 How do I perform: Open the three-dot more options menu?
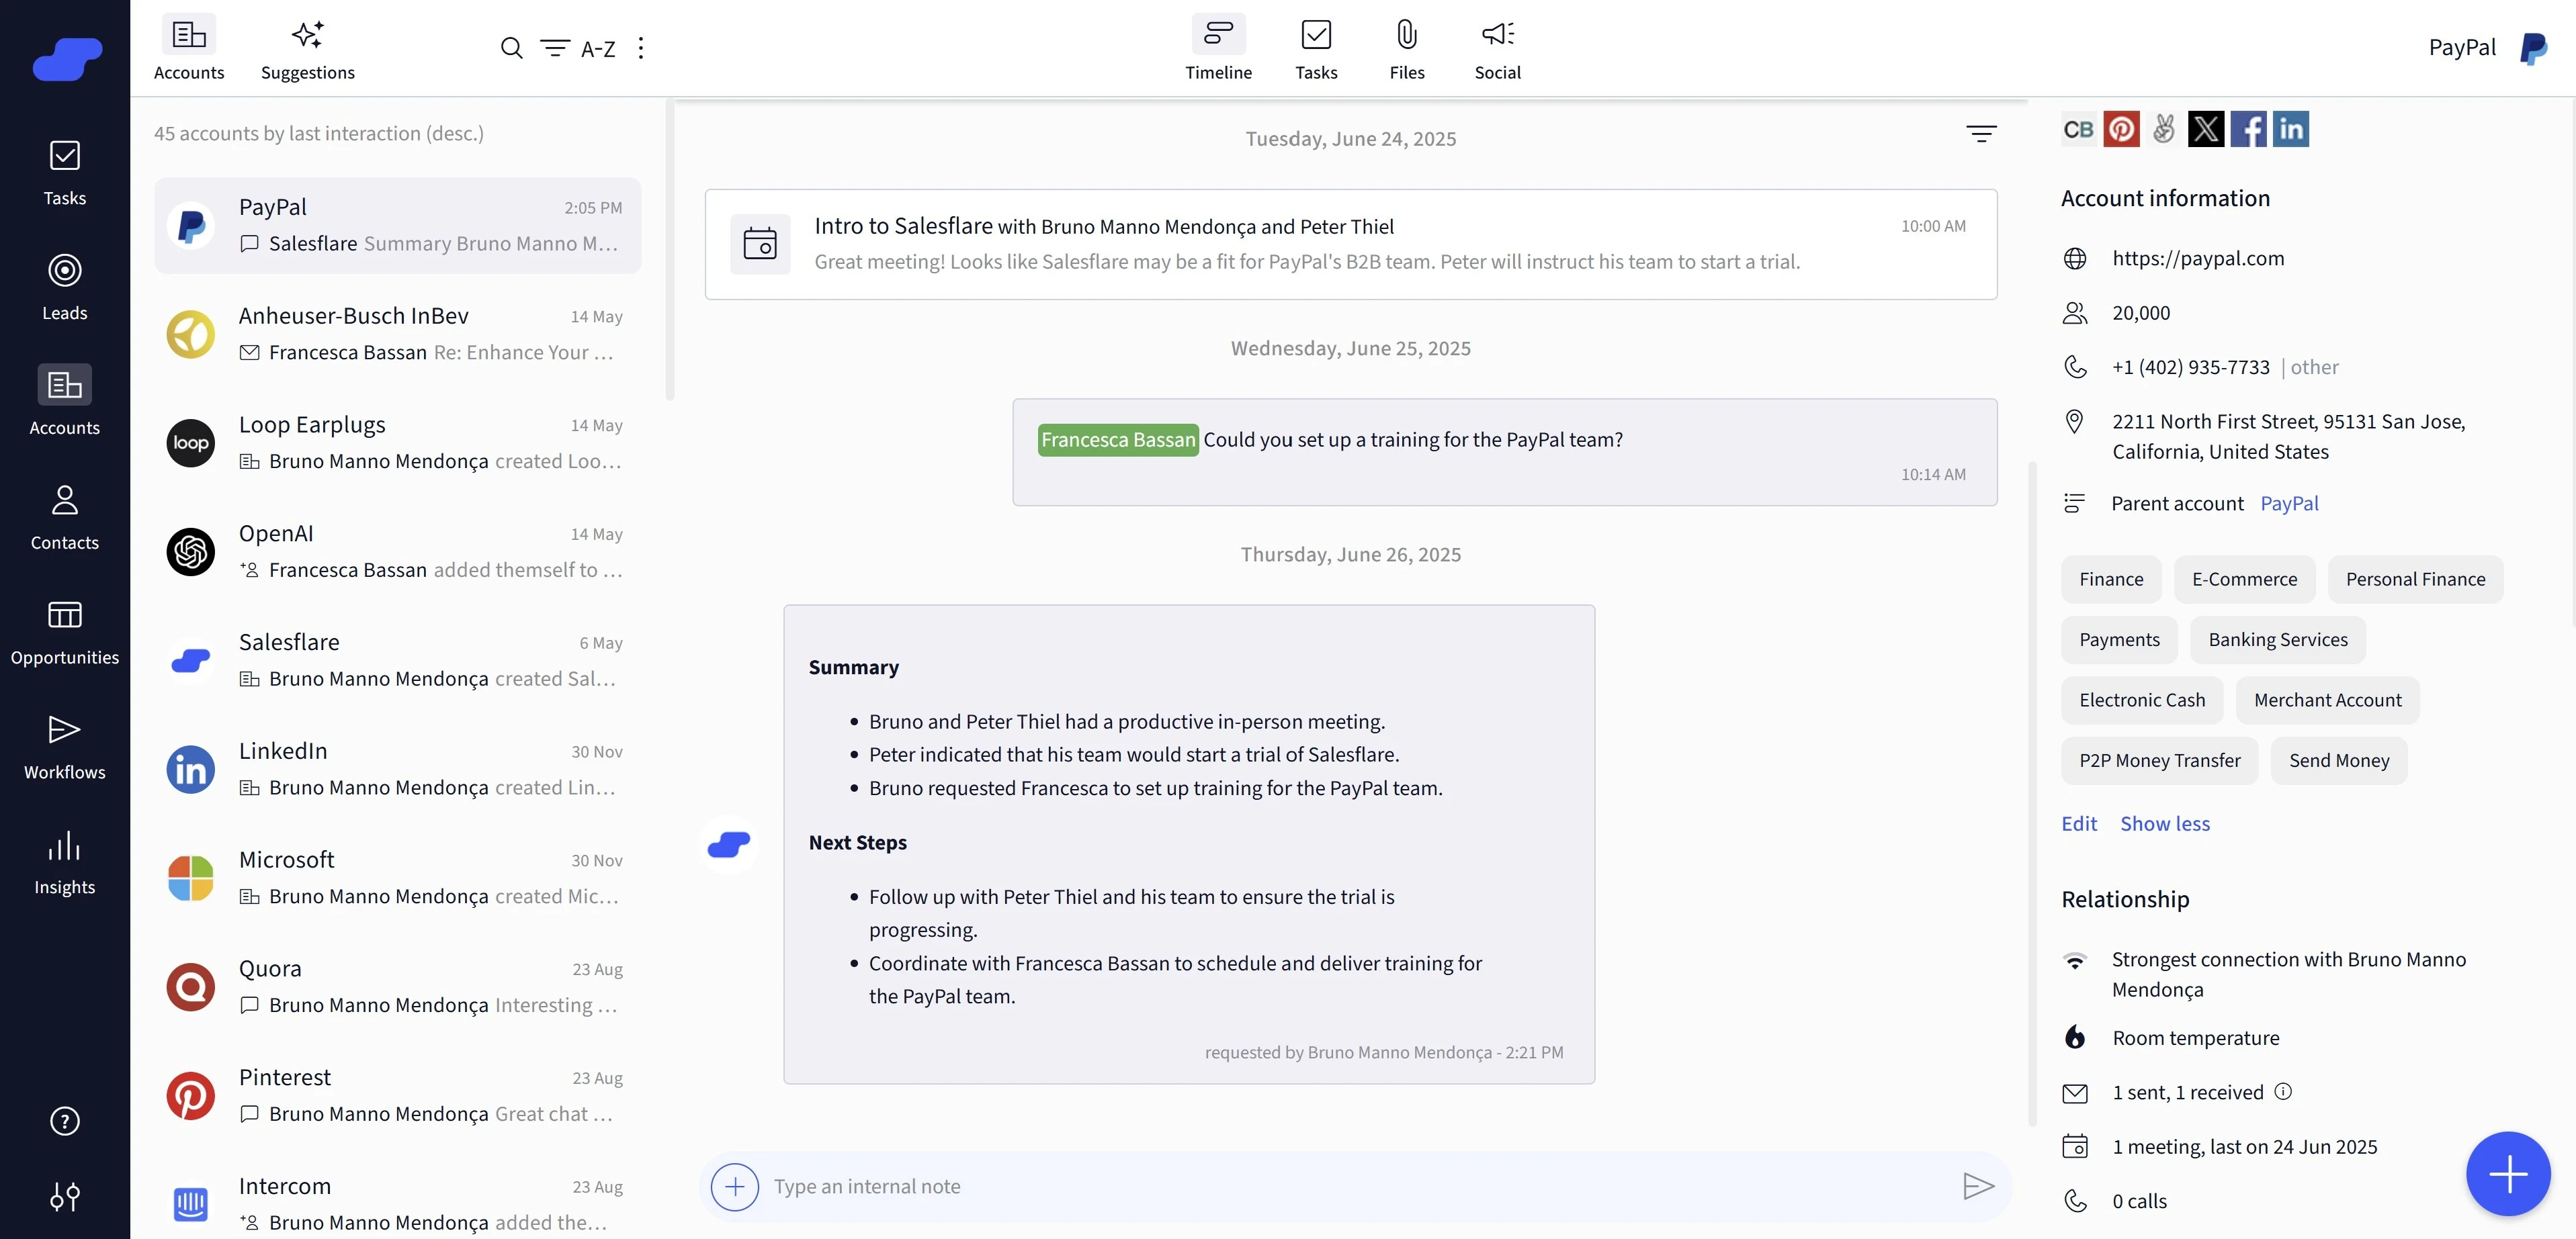pyautogui.click(x=641, y=48)
